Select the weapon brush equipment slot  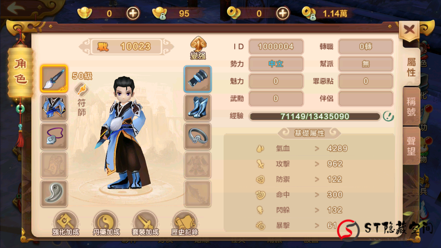[x=54, y=78]
